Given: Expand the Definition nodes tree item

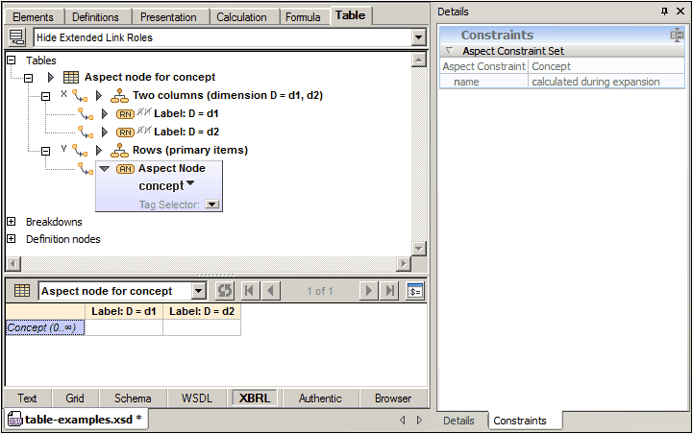Looking at the screenshot, I should [12, 239].
